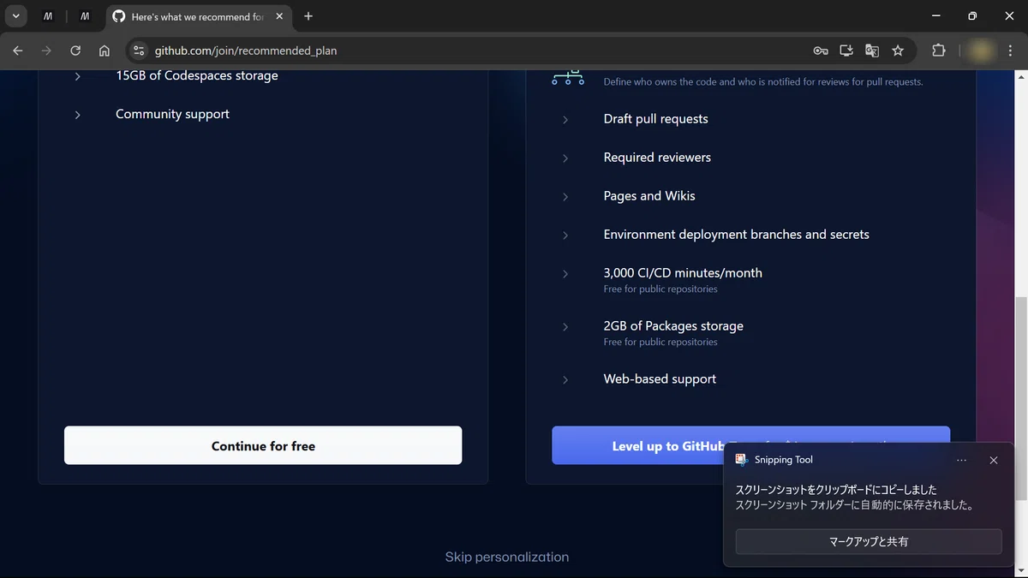This screenshot has height=578, width=1028.
Task: Dismiss the Snipping Tool notification
Action: click(x=994, y=460)
